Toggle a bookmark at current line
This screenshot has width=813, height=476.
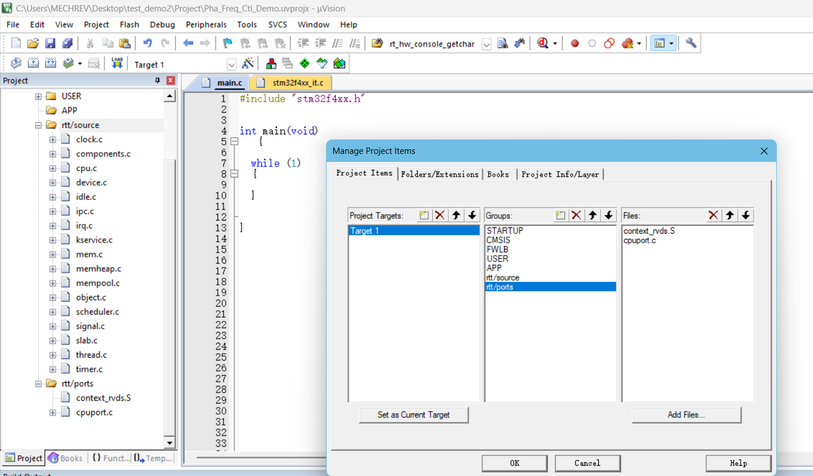227,43
